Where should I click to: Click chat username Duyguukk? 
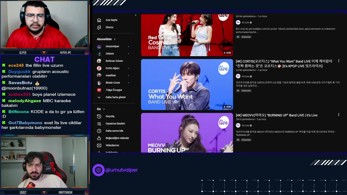point(20,71)
